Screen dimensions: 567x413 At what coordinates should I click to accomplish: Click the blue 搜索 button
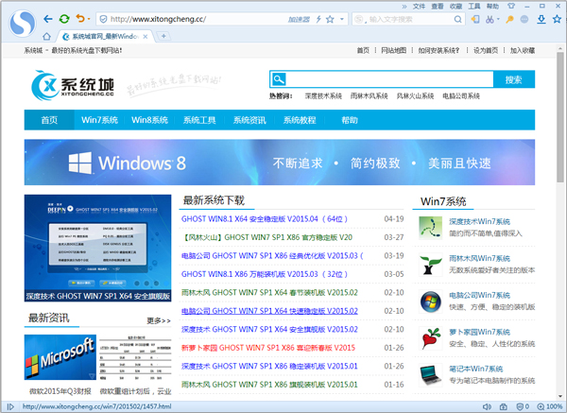514,79
